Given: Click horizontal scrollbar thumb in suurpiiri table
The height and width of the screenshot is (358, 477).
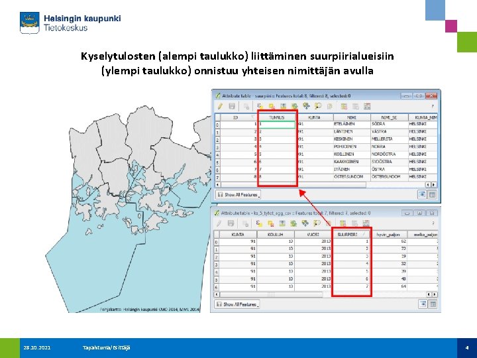Looking at the screenshot, I should (x=293, y=184).
